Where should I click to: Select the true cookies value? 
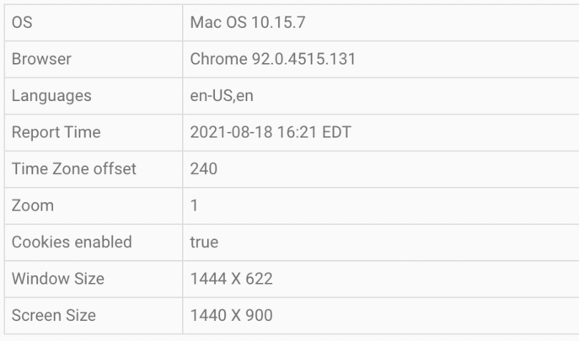pyautogui.click(x=204, y=242)
